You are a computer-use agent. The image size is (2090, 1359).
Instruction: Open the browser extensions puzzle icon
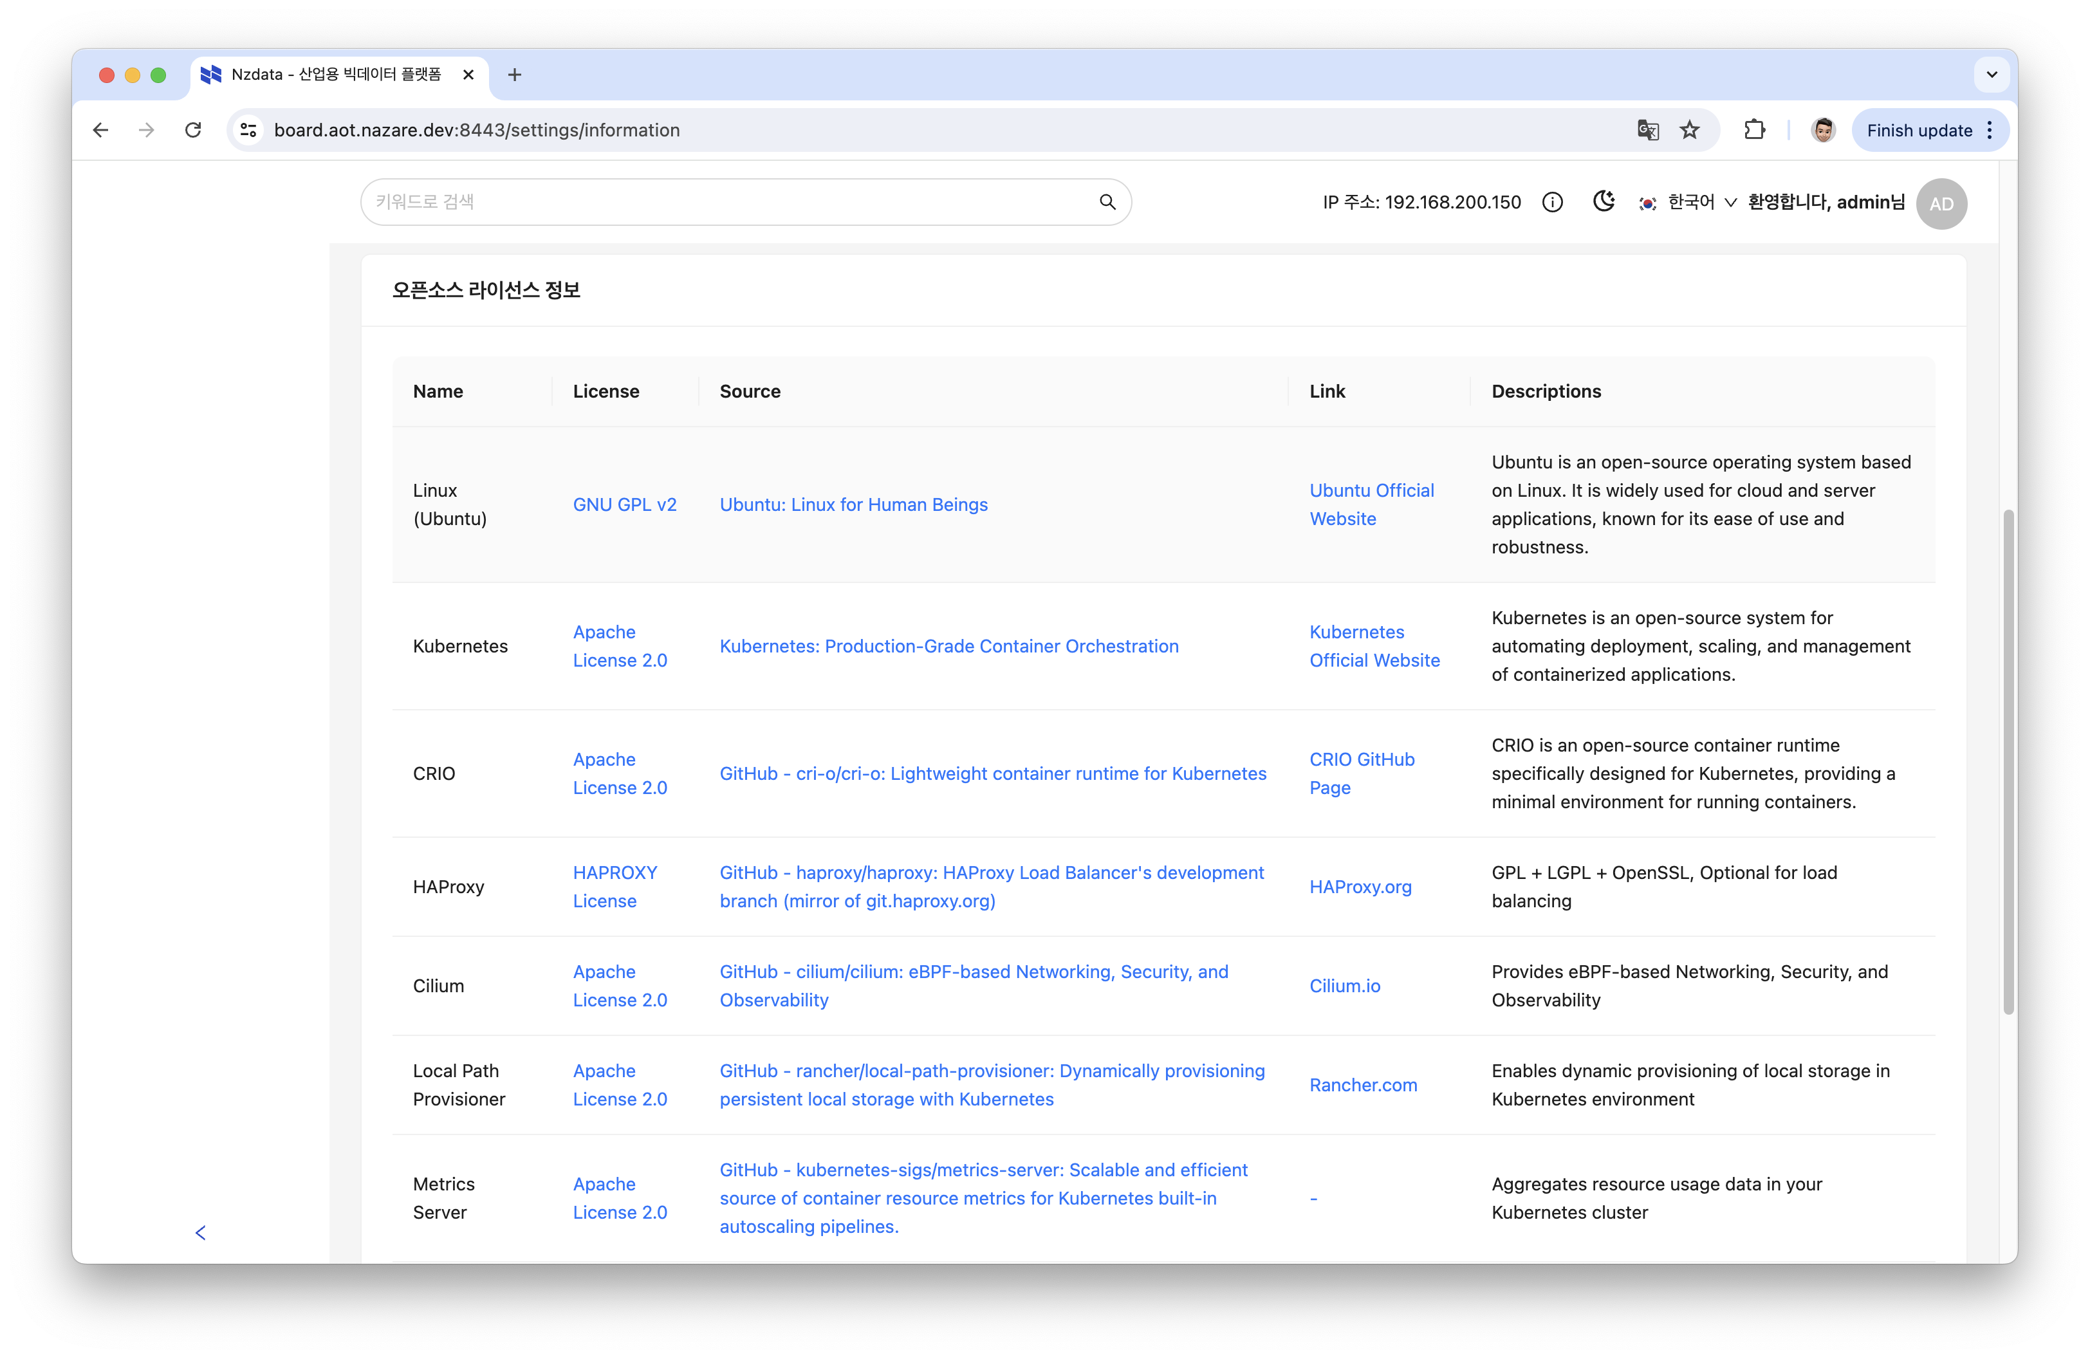(1753, 130)
